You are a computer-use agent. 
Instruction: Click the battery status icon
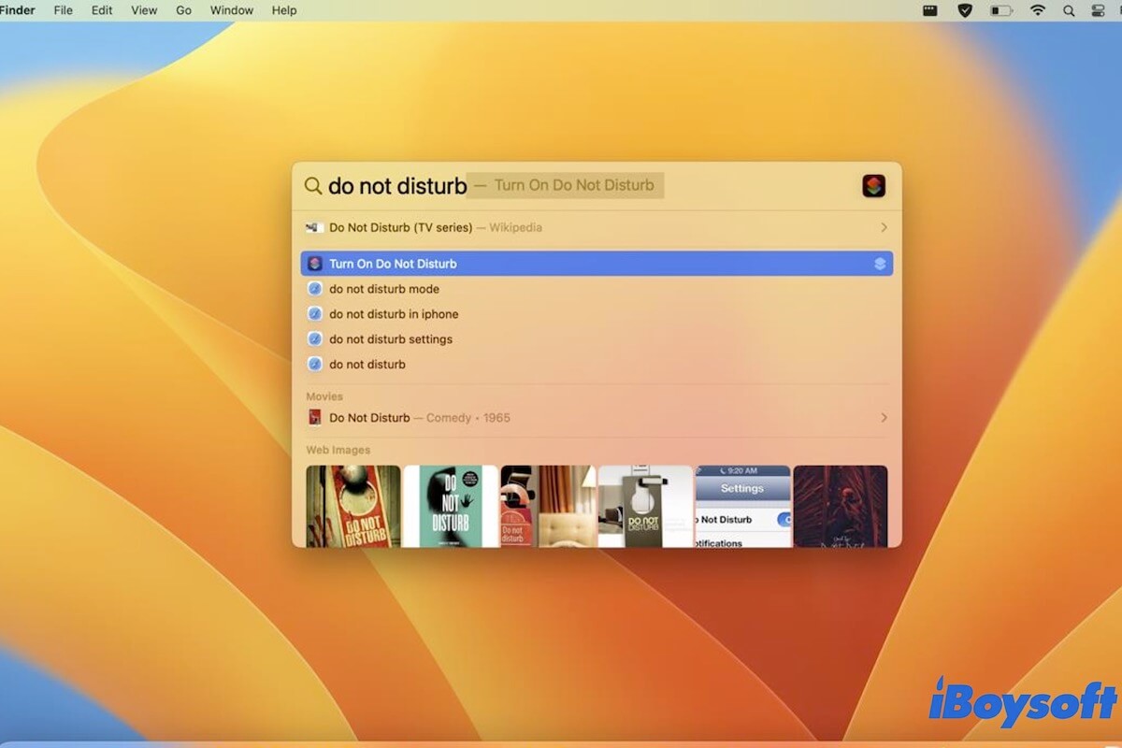(1001, 10)
